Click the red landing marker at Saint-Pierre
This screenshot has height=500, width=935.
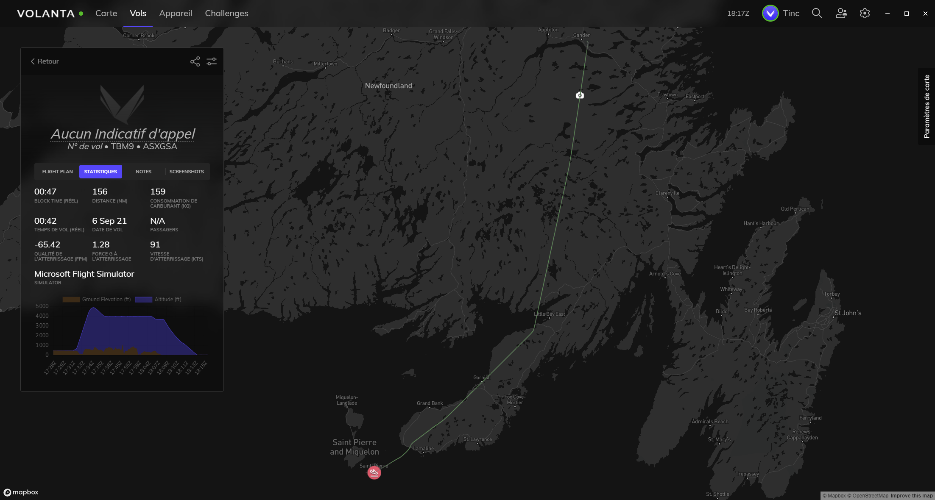[374, 472]
